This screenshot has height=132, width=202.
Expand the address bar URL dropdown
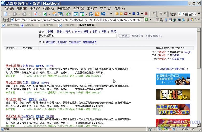coord(142,20)
